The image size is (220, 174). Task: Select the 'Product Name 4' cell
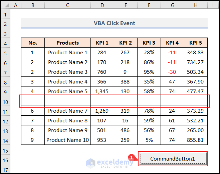pyautogui.click(x=67, y=81)
